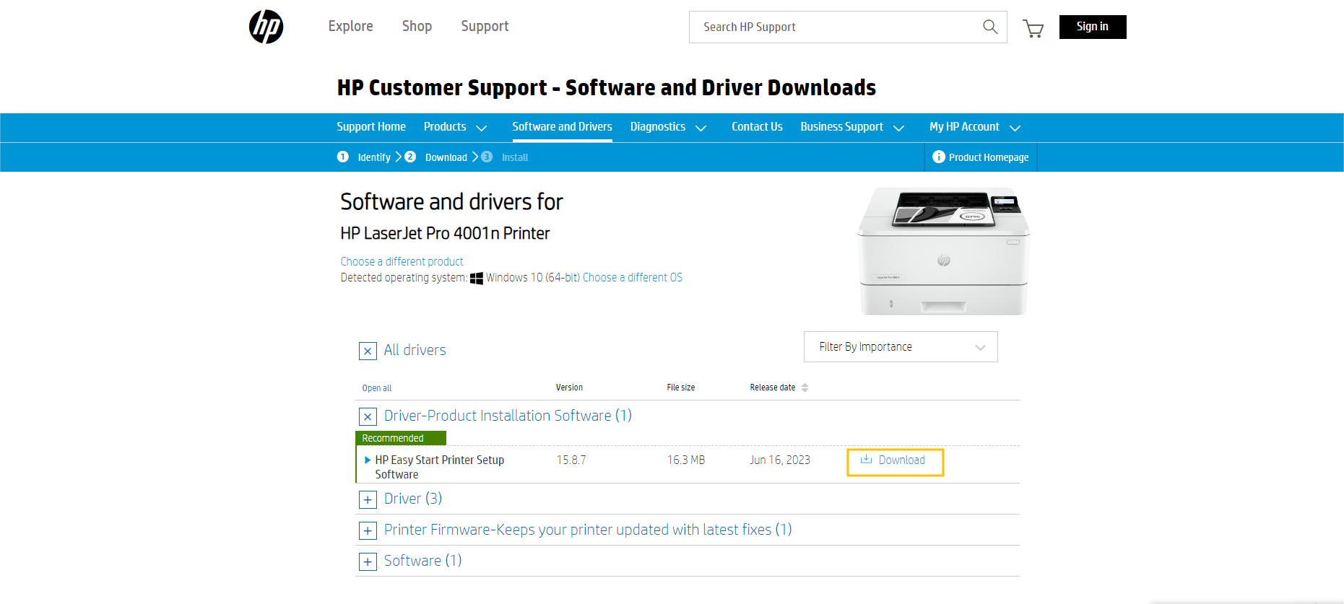Click Choose a different OS link

coord(633,277)
